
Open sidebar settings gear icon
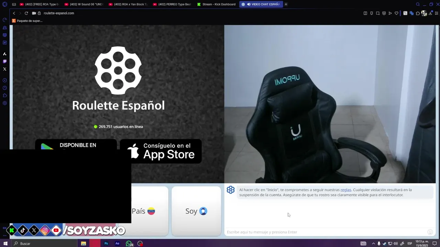(x=5, y=103)
